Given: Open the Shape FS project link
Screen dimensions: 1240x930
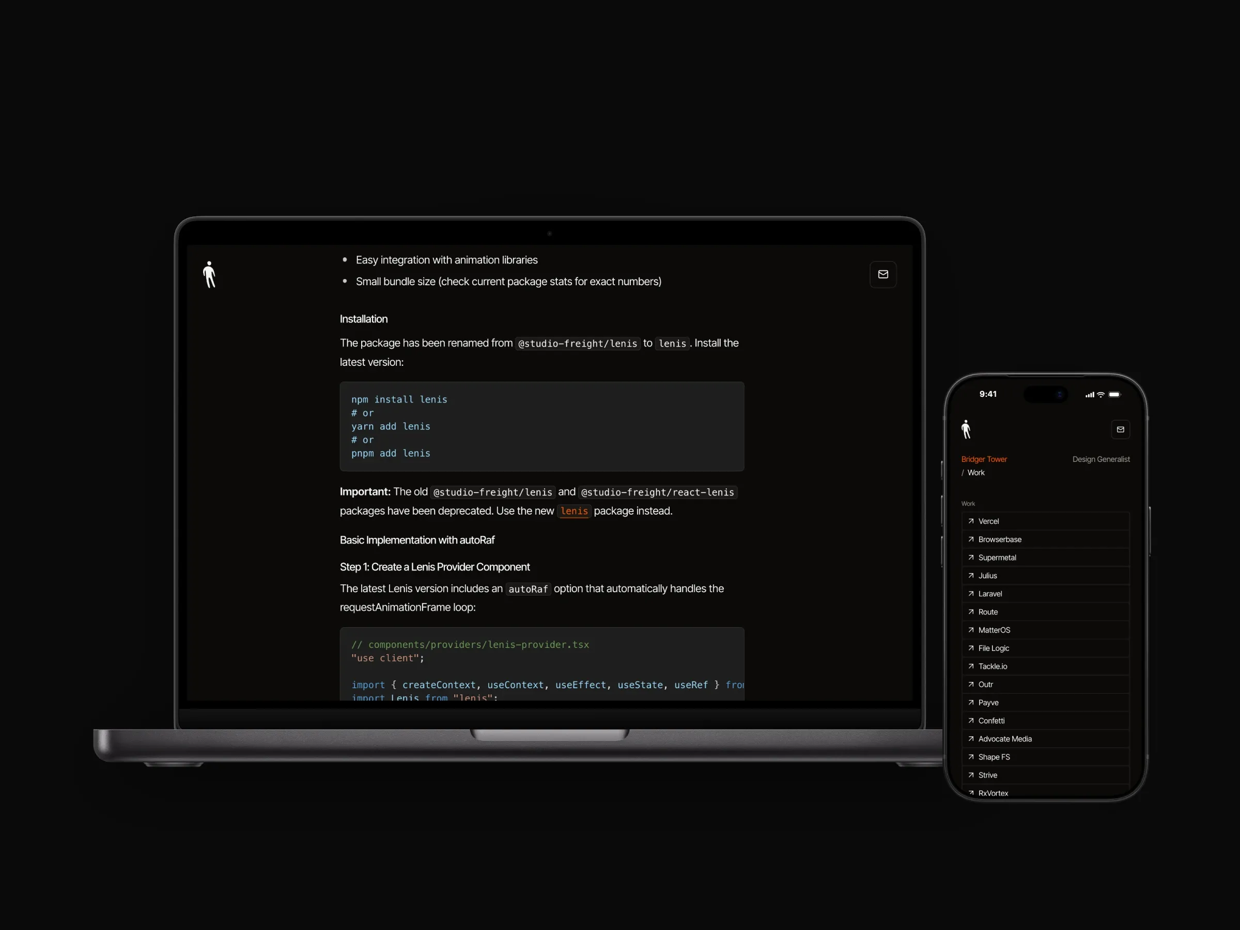Looking at the screenshot, I should click(x=1046, y=757).
